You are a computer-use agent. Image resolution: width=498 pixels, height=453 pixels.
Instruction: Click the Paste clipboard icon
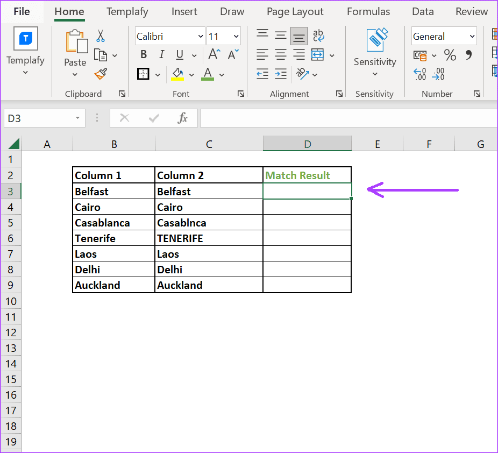[x=76, y=41]
